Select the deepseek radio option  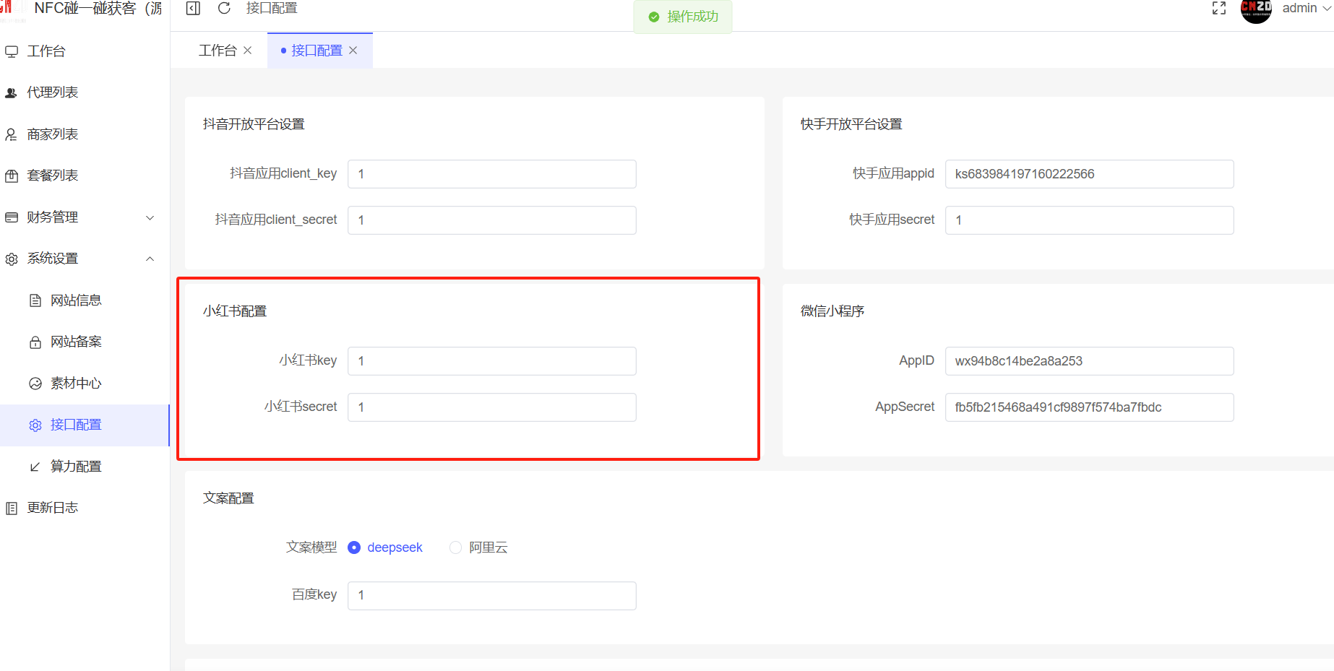tap(354, 547)
